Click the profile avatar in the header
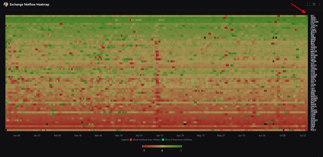 (x=6, y=4)
